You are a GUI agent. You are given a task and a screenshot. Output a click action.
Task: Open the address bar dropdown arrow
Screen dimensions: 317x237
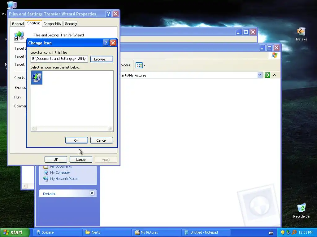(260, 75)
